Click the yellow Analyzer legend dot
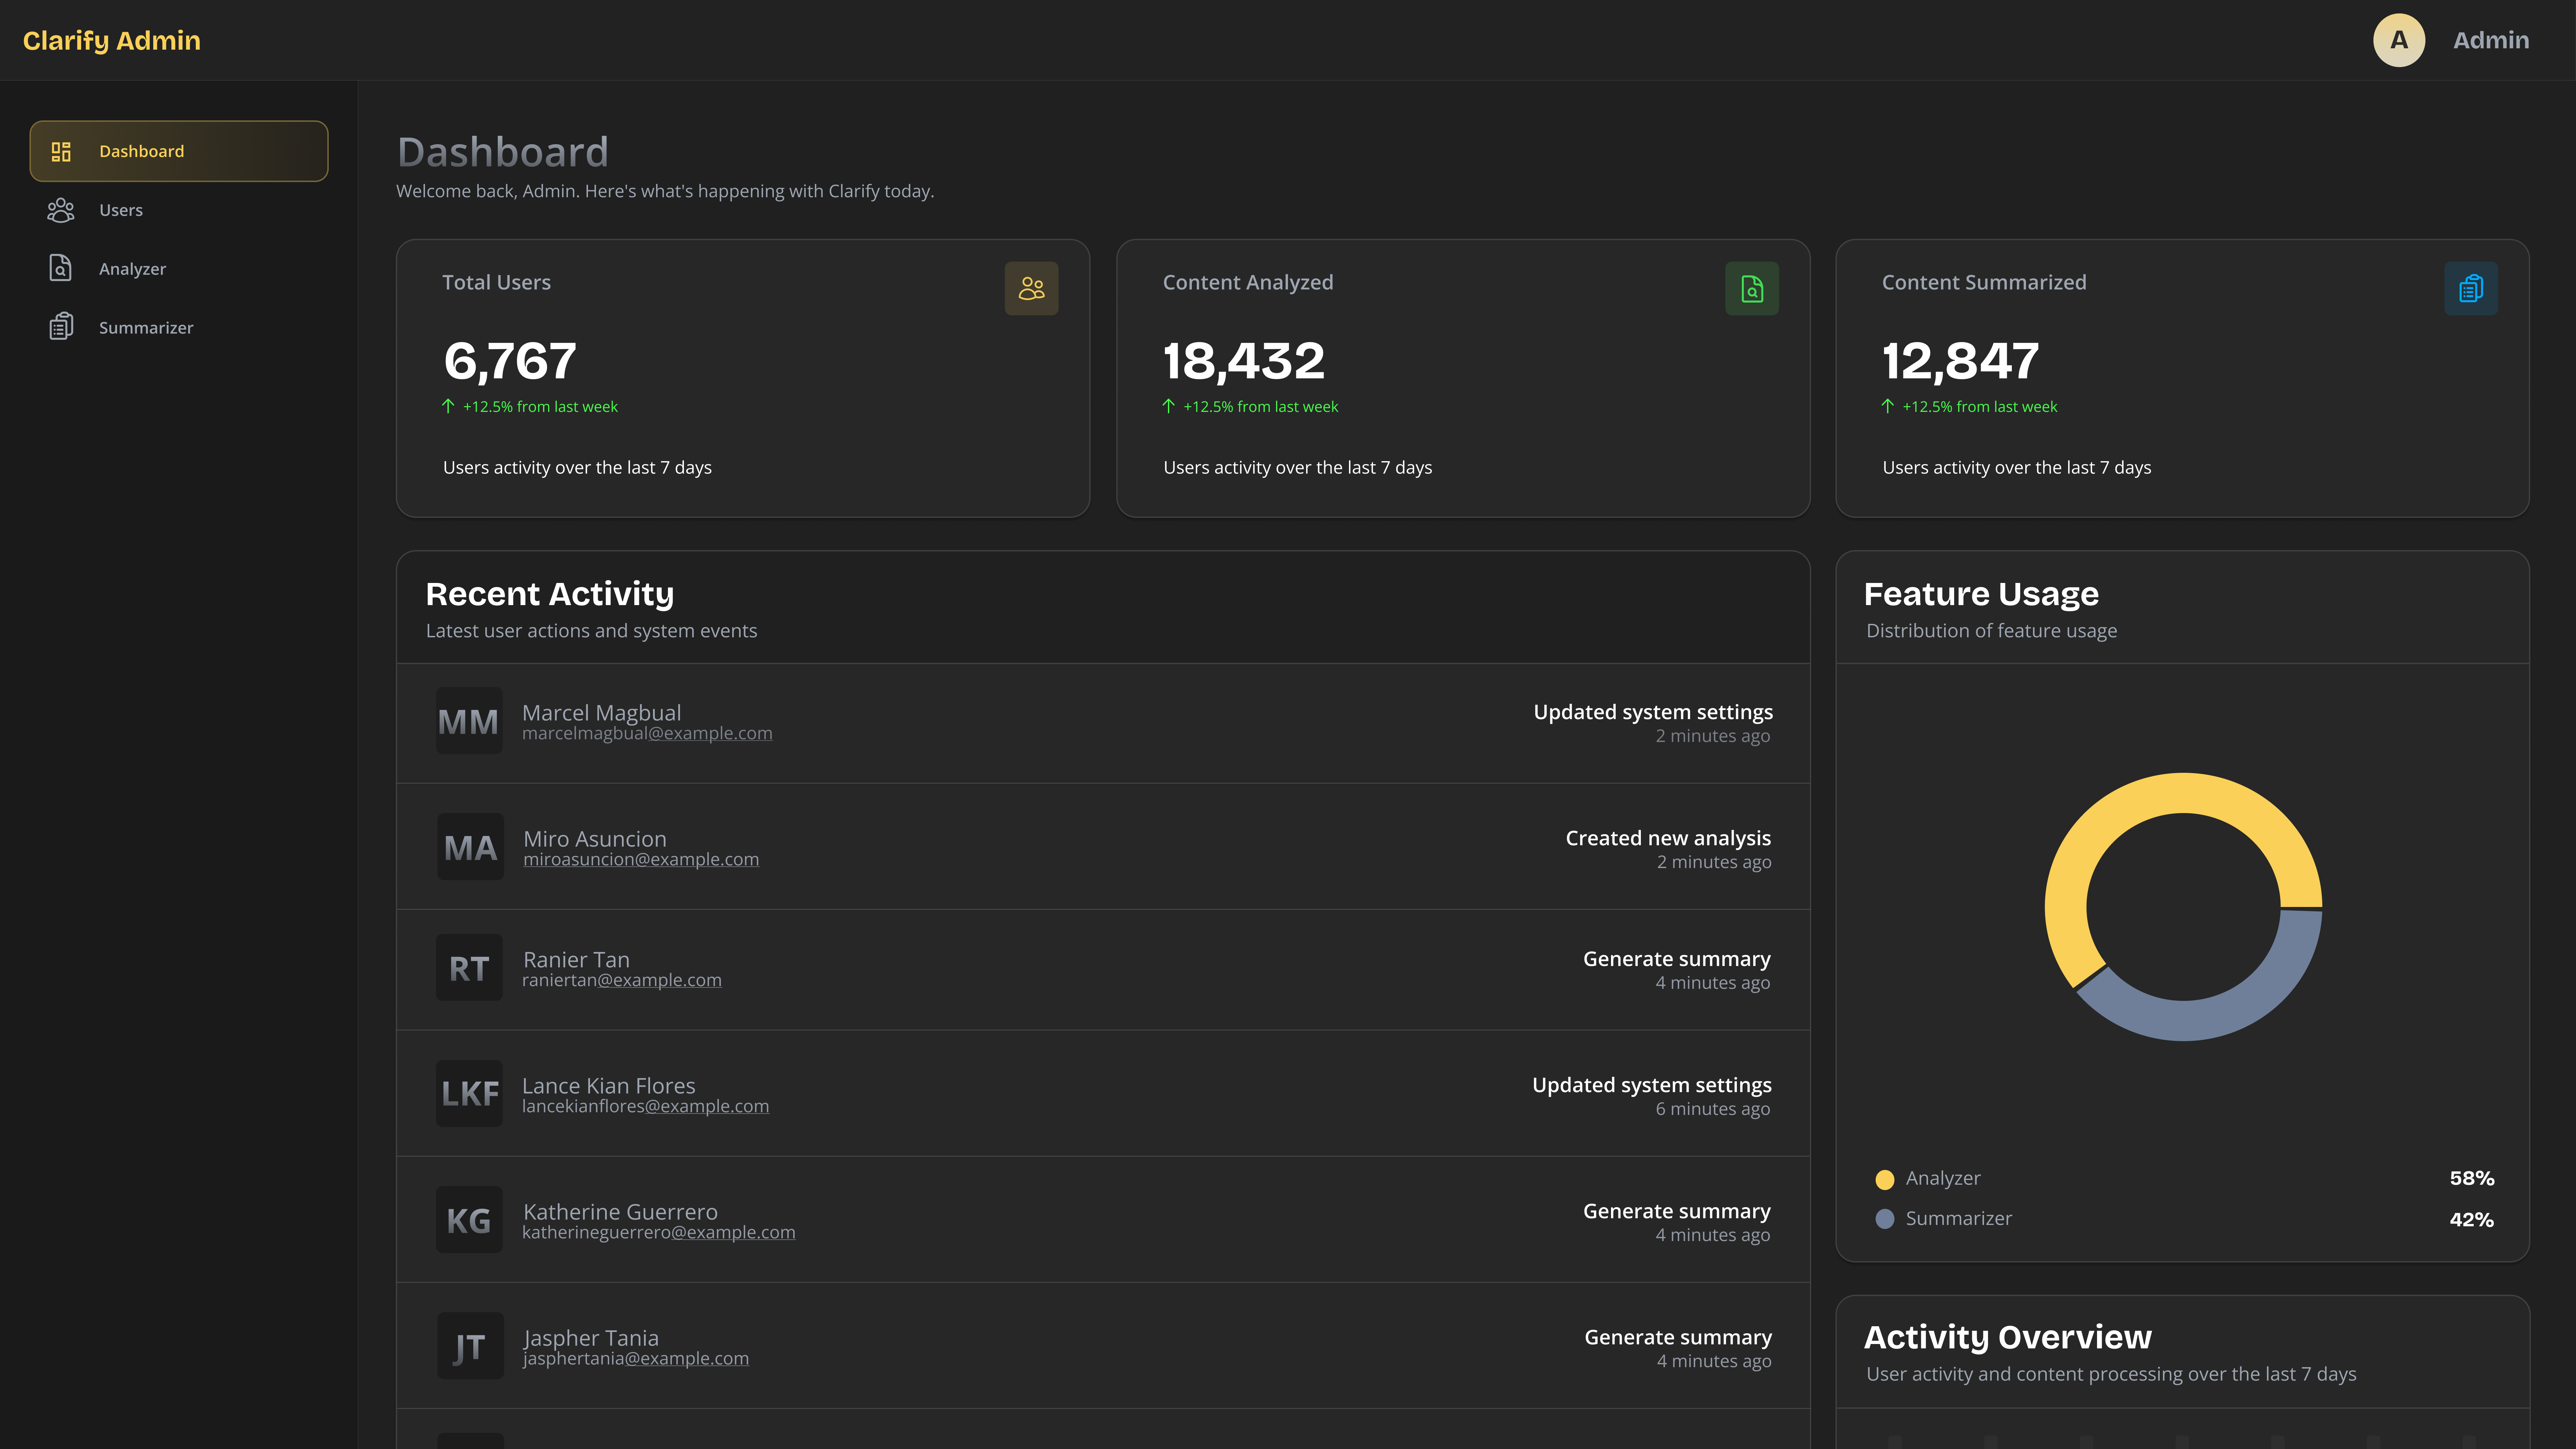The height and width of the screenshot is (1449, 2576). [1885, 1180]
